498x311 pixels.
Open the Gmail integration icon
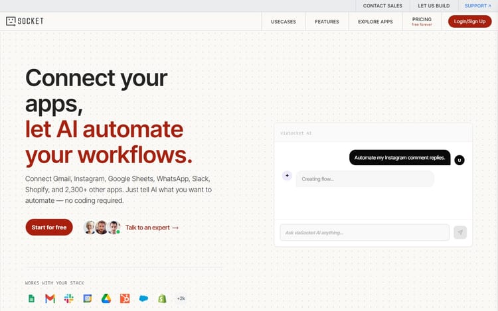[x=50, y=298]
